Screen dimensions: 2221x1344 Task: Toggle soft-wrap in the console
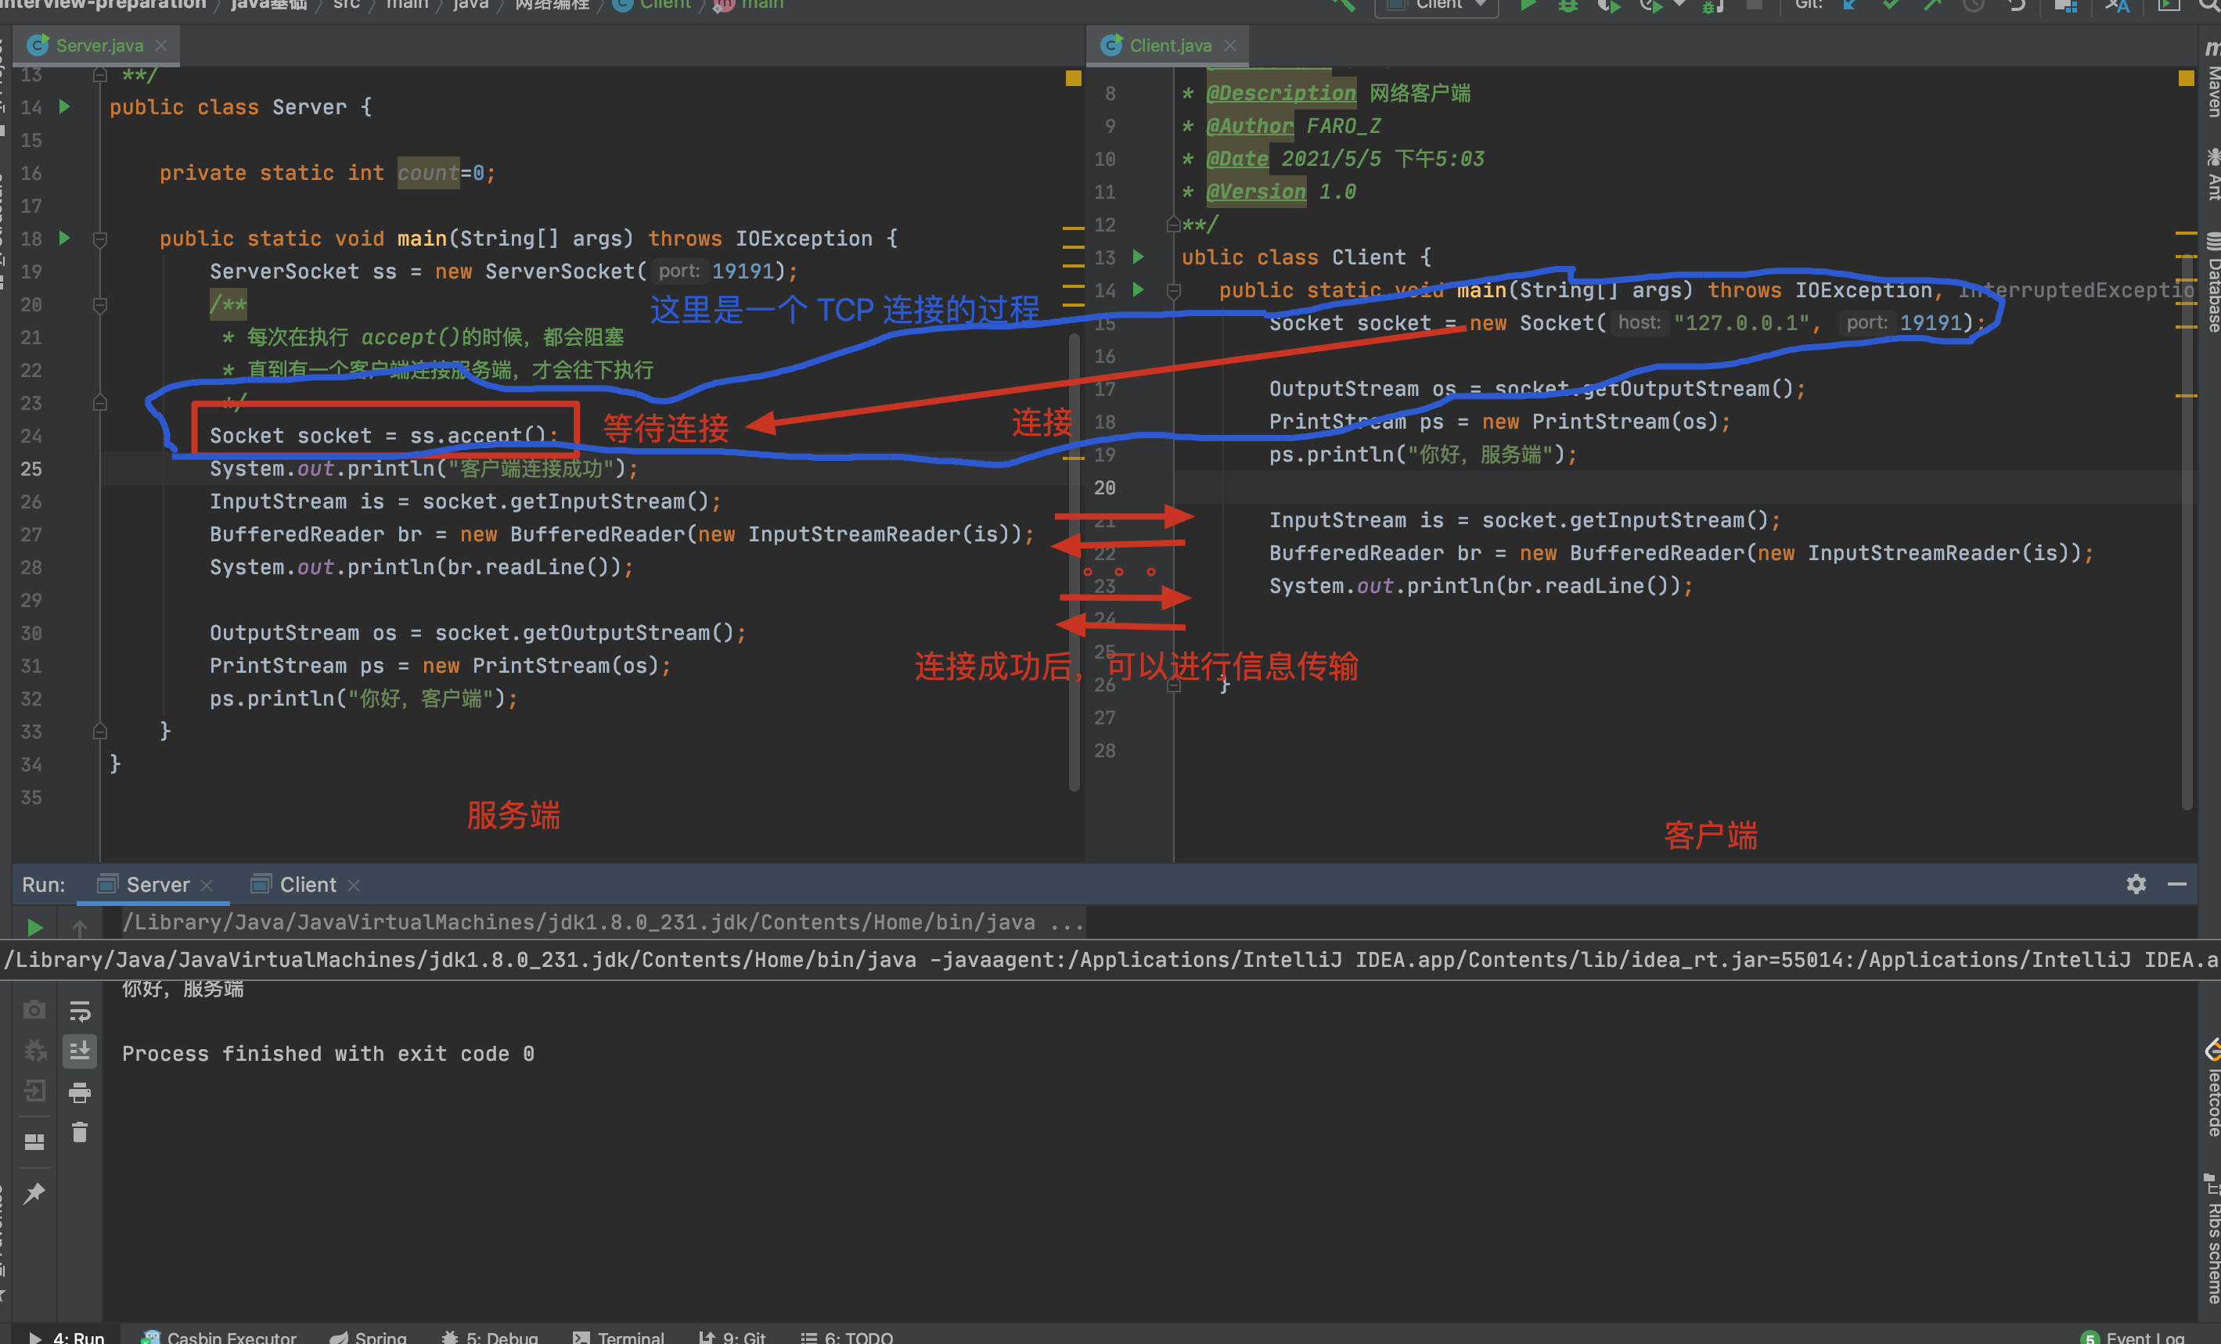coord(79,1011)
